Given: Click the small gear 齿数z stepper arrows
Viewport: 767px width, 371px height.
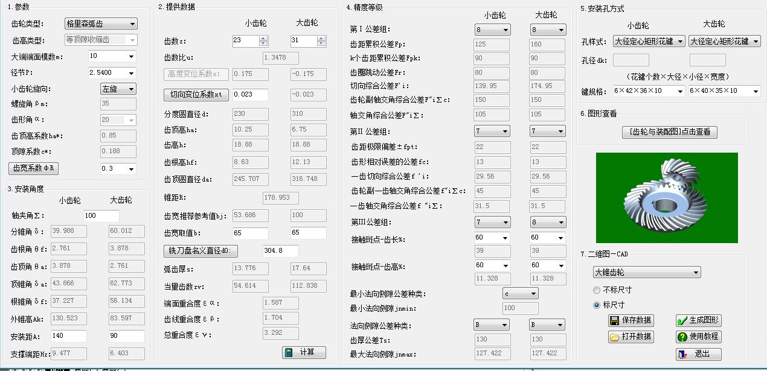Looking at the screenshot, I should pos(263,41).
